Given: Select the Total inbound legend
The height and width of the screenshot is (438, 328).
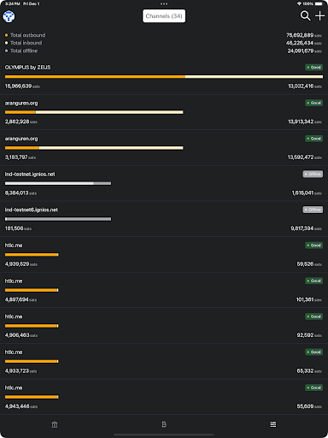Looking at the screenshot, I should (x=23, y=43).
